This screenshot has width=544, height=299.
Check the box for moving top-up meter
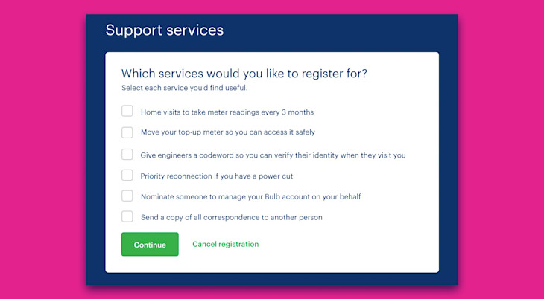coord(127,132)
